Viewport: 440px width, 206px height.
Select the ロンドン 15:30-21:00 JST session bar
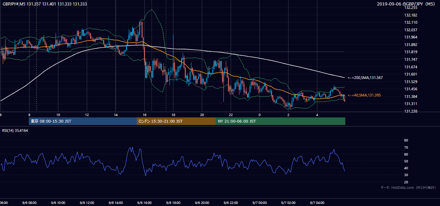[176, 121]
